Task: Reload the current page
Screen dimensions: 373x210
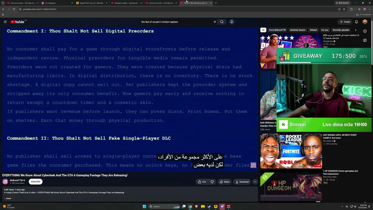Action: point(14,9)
